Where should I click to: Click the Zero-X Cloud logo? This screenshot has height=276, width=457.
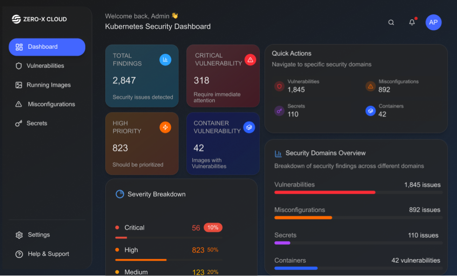coord(39,19)
